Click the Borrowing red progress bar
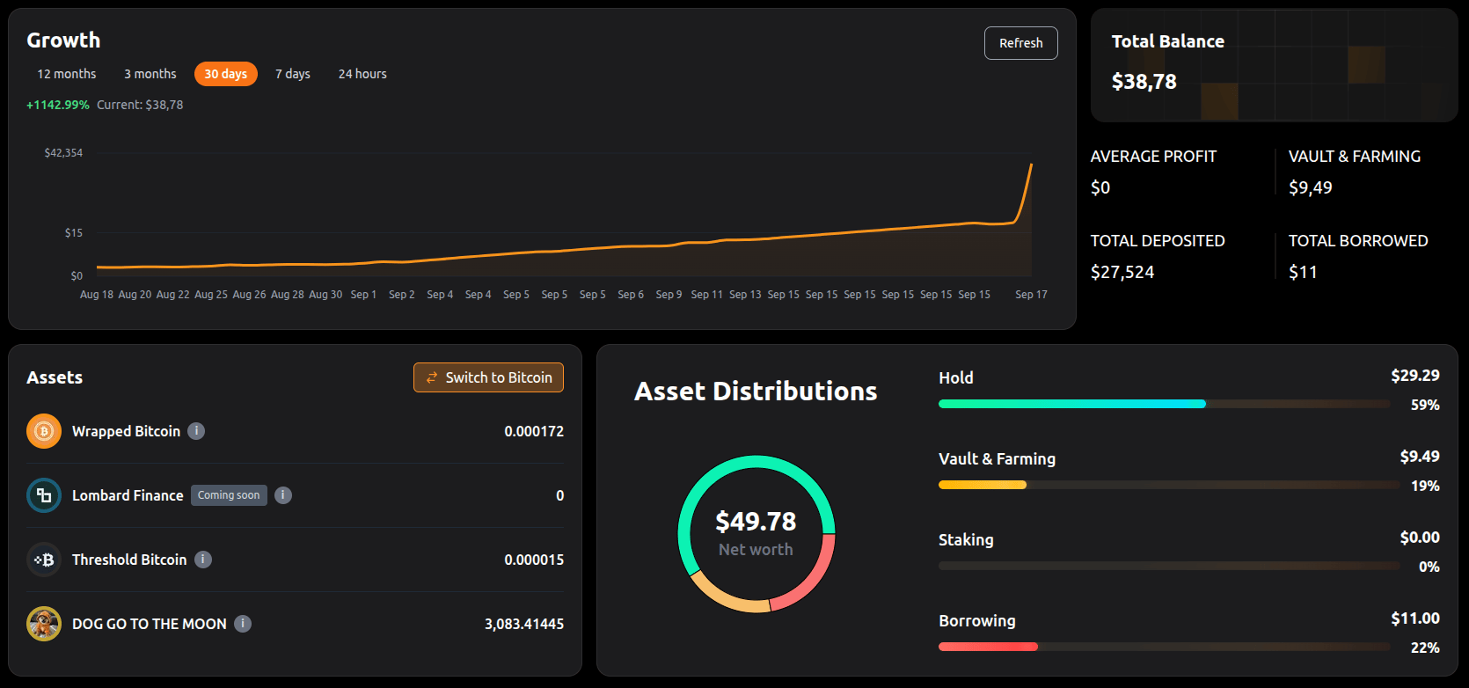This screenshot has width=1469, height=688. point(988,647)
